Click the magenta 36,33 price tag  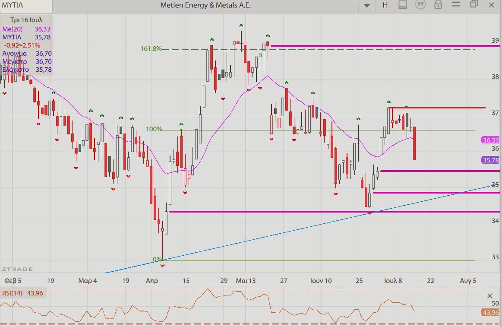pos(490,140)
